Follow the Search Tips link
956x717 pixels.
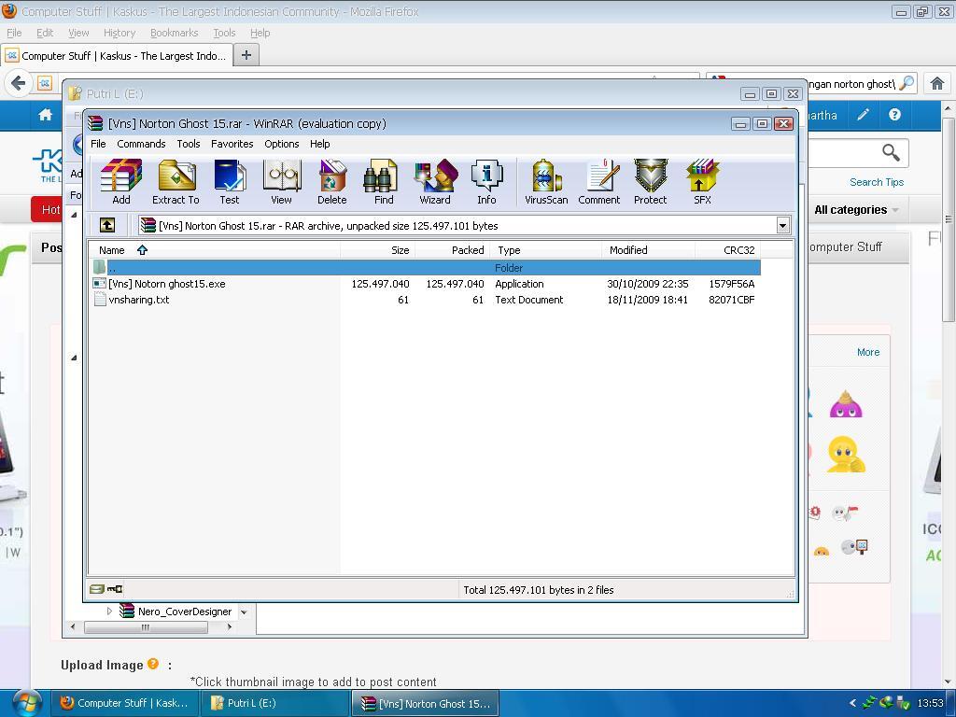pos(876,182)
